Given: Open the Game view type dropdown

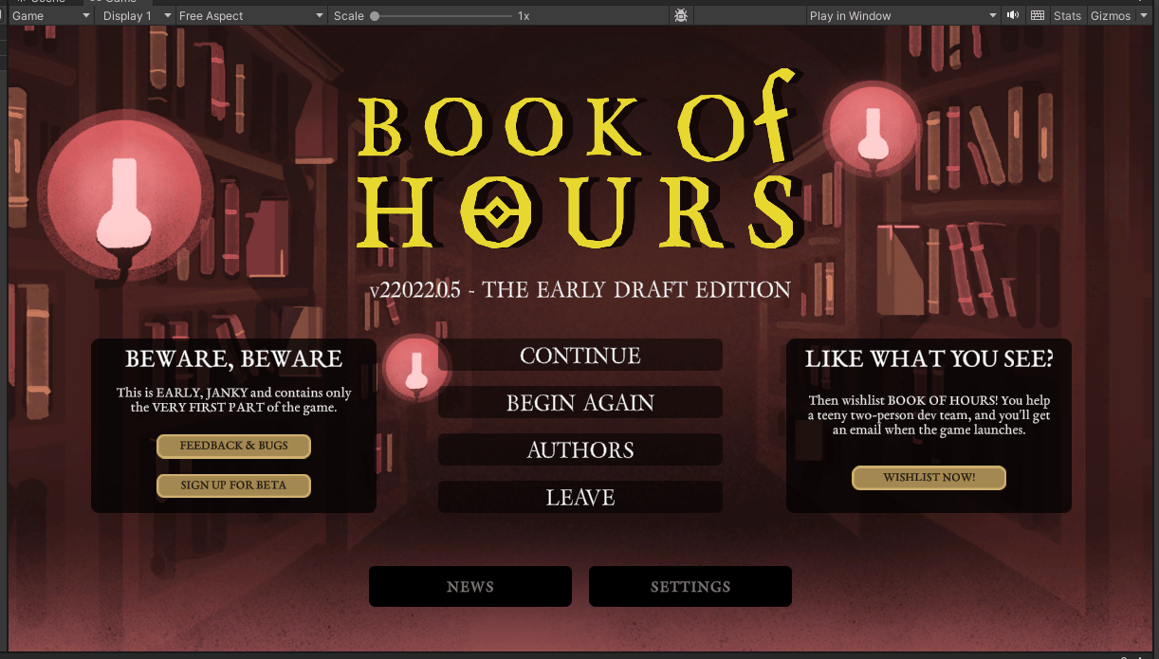Looking at the screenshot, I should [x=51, y=16].
